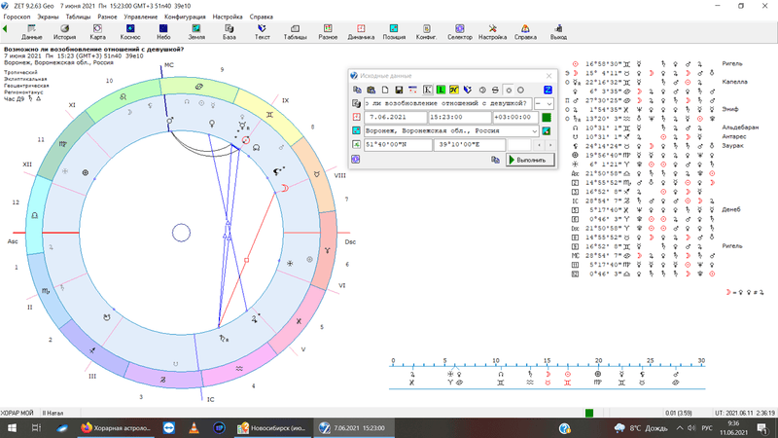Open the Гороскоп menu
This screenshot has height=438, width=778.
click(x=18, y=18)
